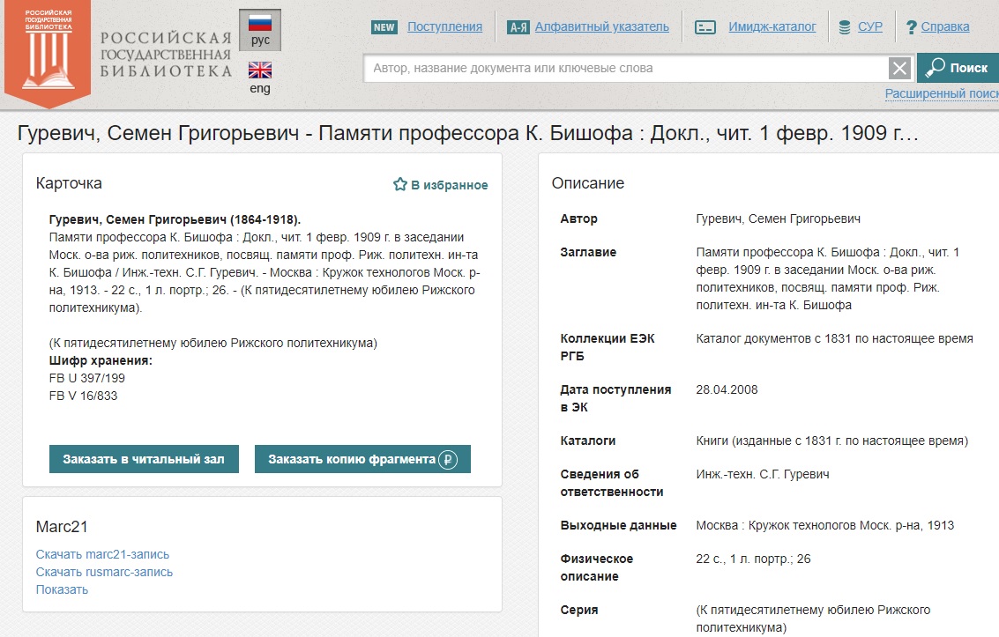Image resolution: width=999 pixels, height=637 pixels.
Task: Clear the search field with X
Action: (x=899, y=69)
